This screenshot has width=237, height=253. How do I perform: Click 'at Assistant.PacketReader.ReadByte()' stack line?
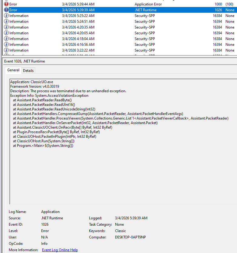point(42,100)
